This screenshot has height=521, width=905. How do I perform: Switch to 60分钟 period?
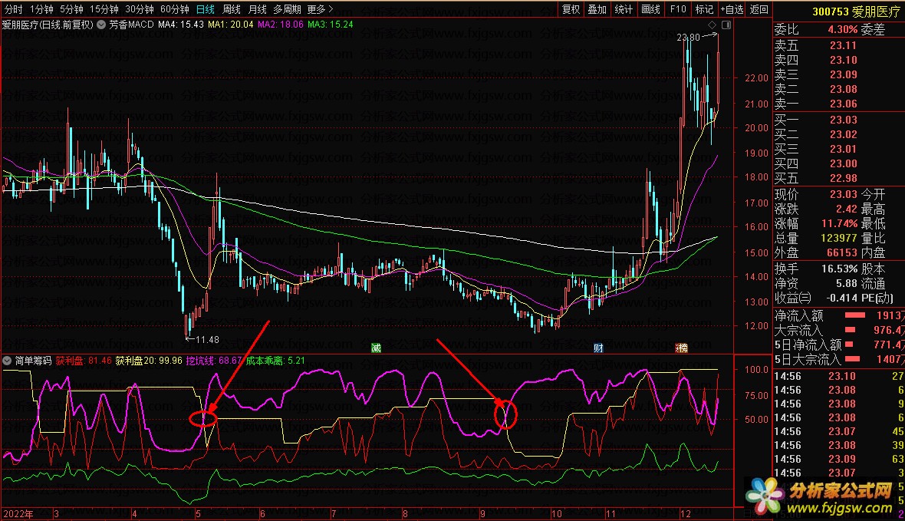point(175,9)
